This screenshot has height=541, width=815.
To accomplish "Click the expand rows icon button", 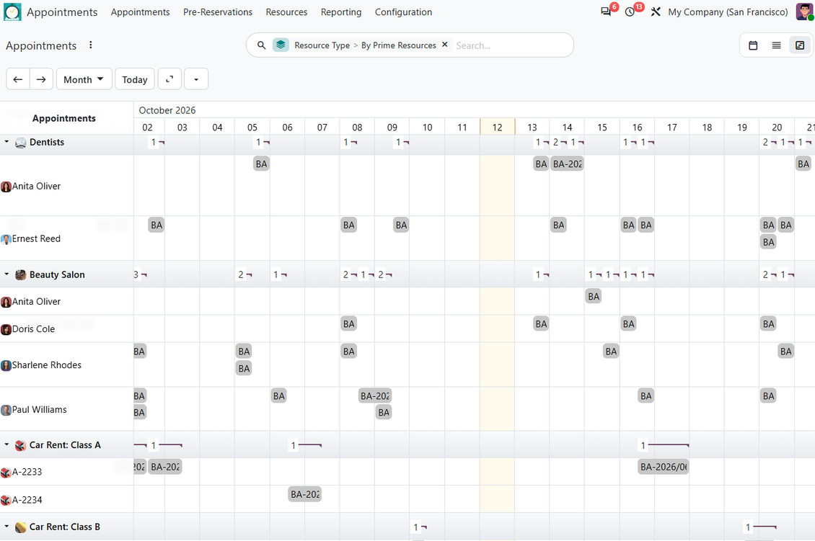I will coord(169,79).
